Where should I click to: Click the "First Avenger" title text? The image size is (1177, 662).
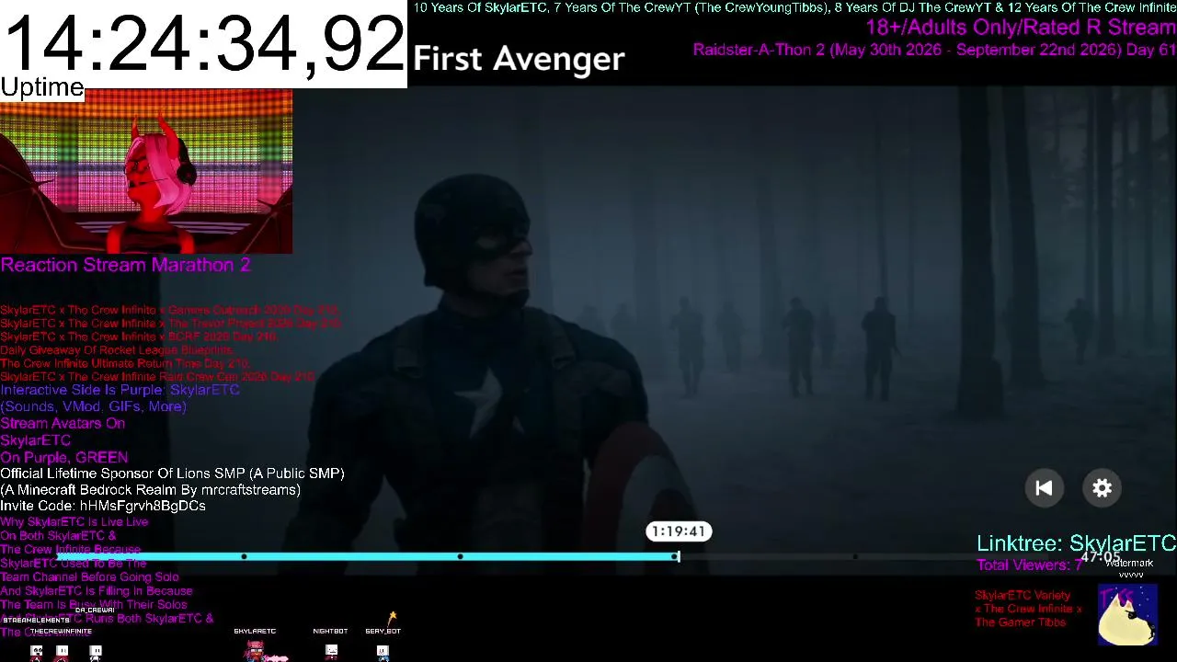coord(519,59)
